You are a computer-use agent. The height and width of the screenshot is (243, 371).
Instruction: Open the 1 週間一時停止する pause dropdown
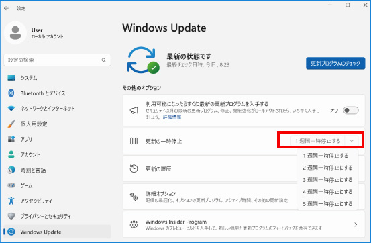[x=325, y=141]
